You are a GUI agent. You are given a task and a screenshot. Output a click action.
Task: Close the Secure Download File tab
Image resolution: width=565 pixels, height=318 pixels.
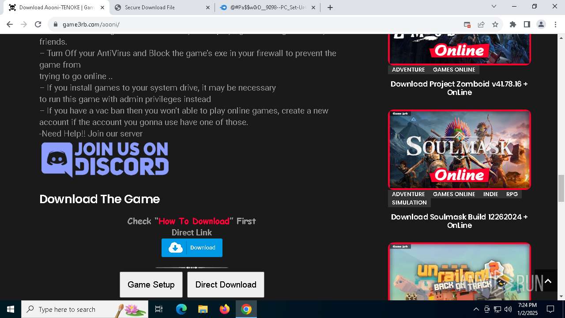[x=208, y=7]
